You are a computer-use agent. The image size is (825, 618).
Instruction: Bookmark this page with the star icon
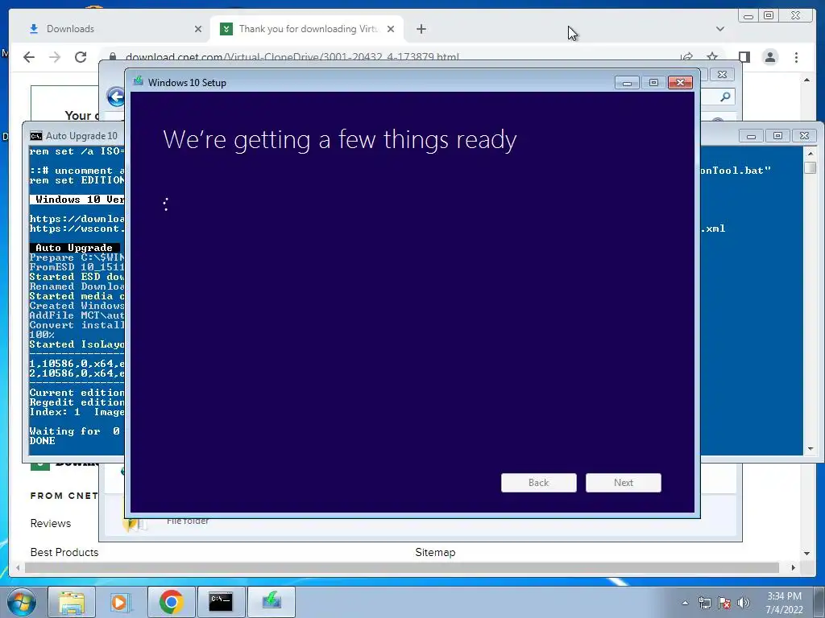(712, 57)
